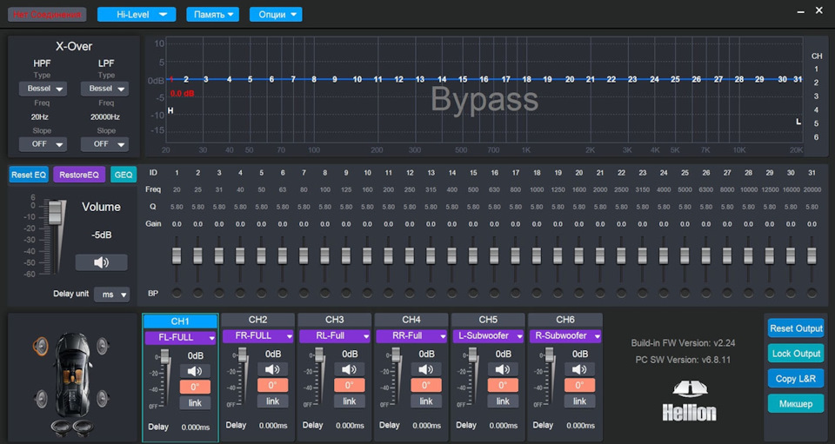Screen dimensions: 835x444
Task: Mute the master volume speaker icon
Action: [101, 262]
